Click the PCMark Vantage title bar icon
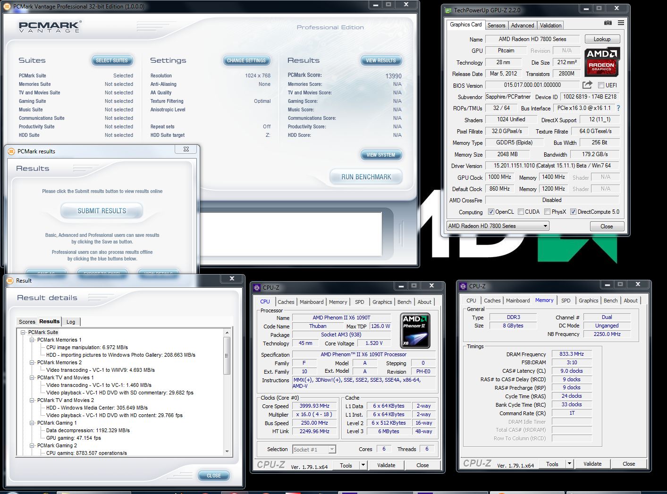Screen dimensions: 667x494 pyautogui.click(x=7, y=7)
